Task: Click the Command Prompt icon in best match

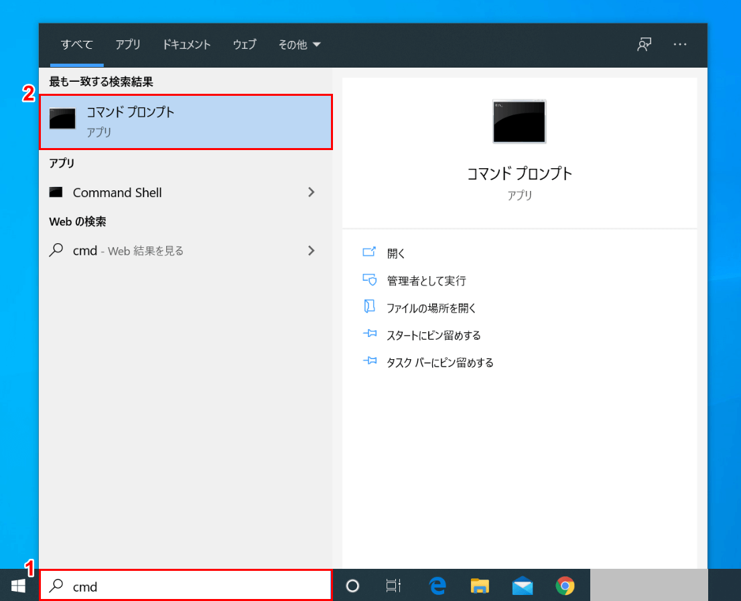Action: [62, 119]
